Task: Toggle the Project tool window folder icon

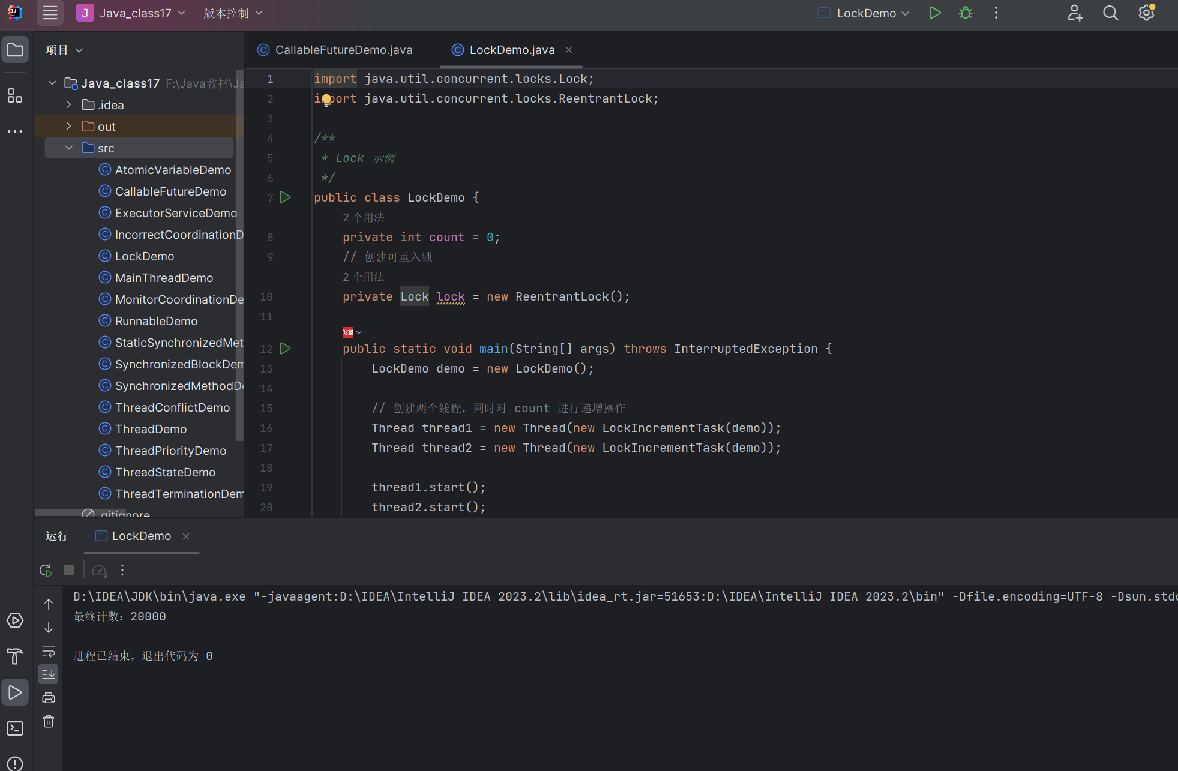Action: (15, 50)
